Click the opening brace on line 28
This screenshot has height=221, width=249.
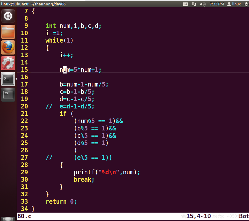(x=61, y=165)
